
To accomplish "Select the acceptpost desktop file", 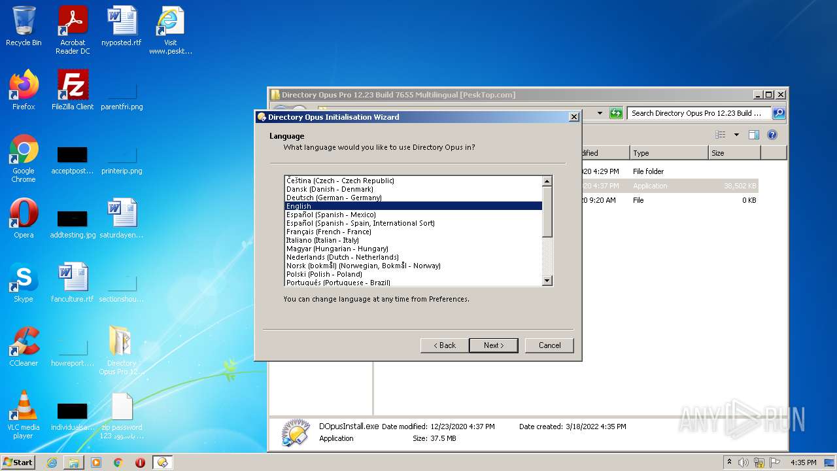I will [x=73, y=158].
